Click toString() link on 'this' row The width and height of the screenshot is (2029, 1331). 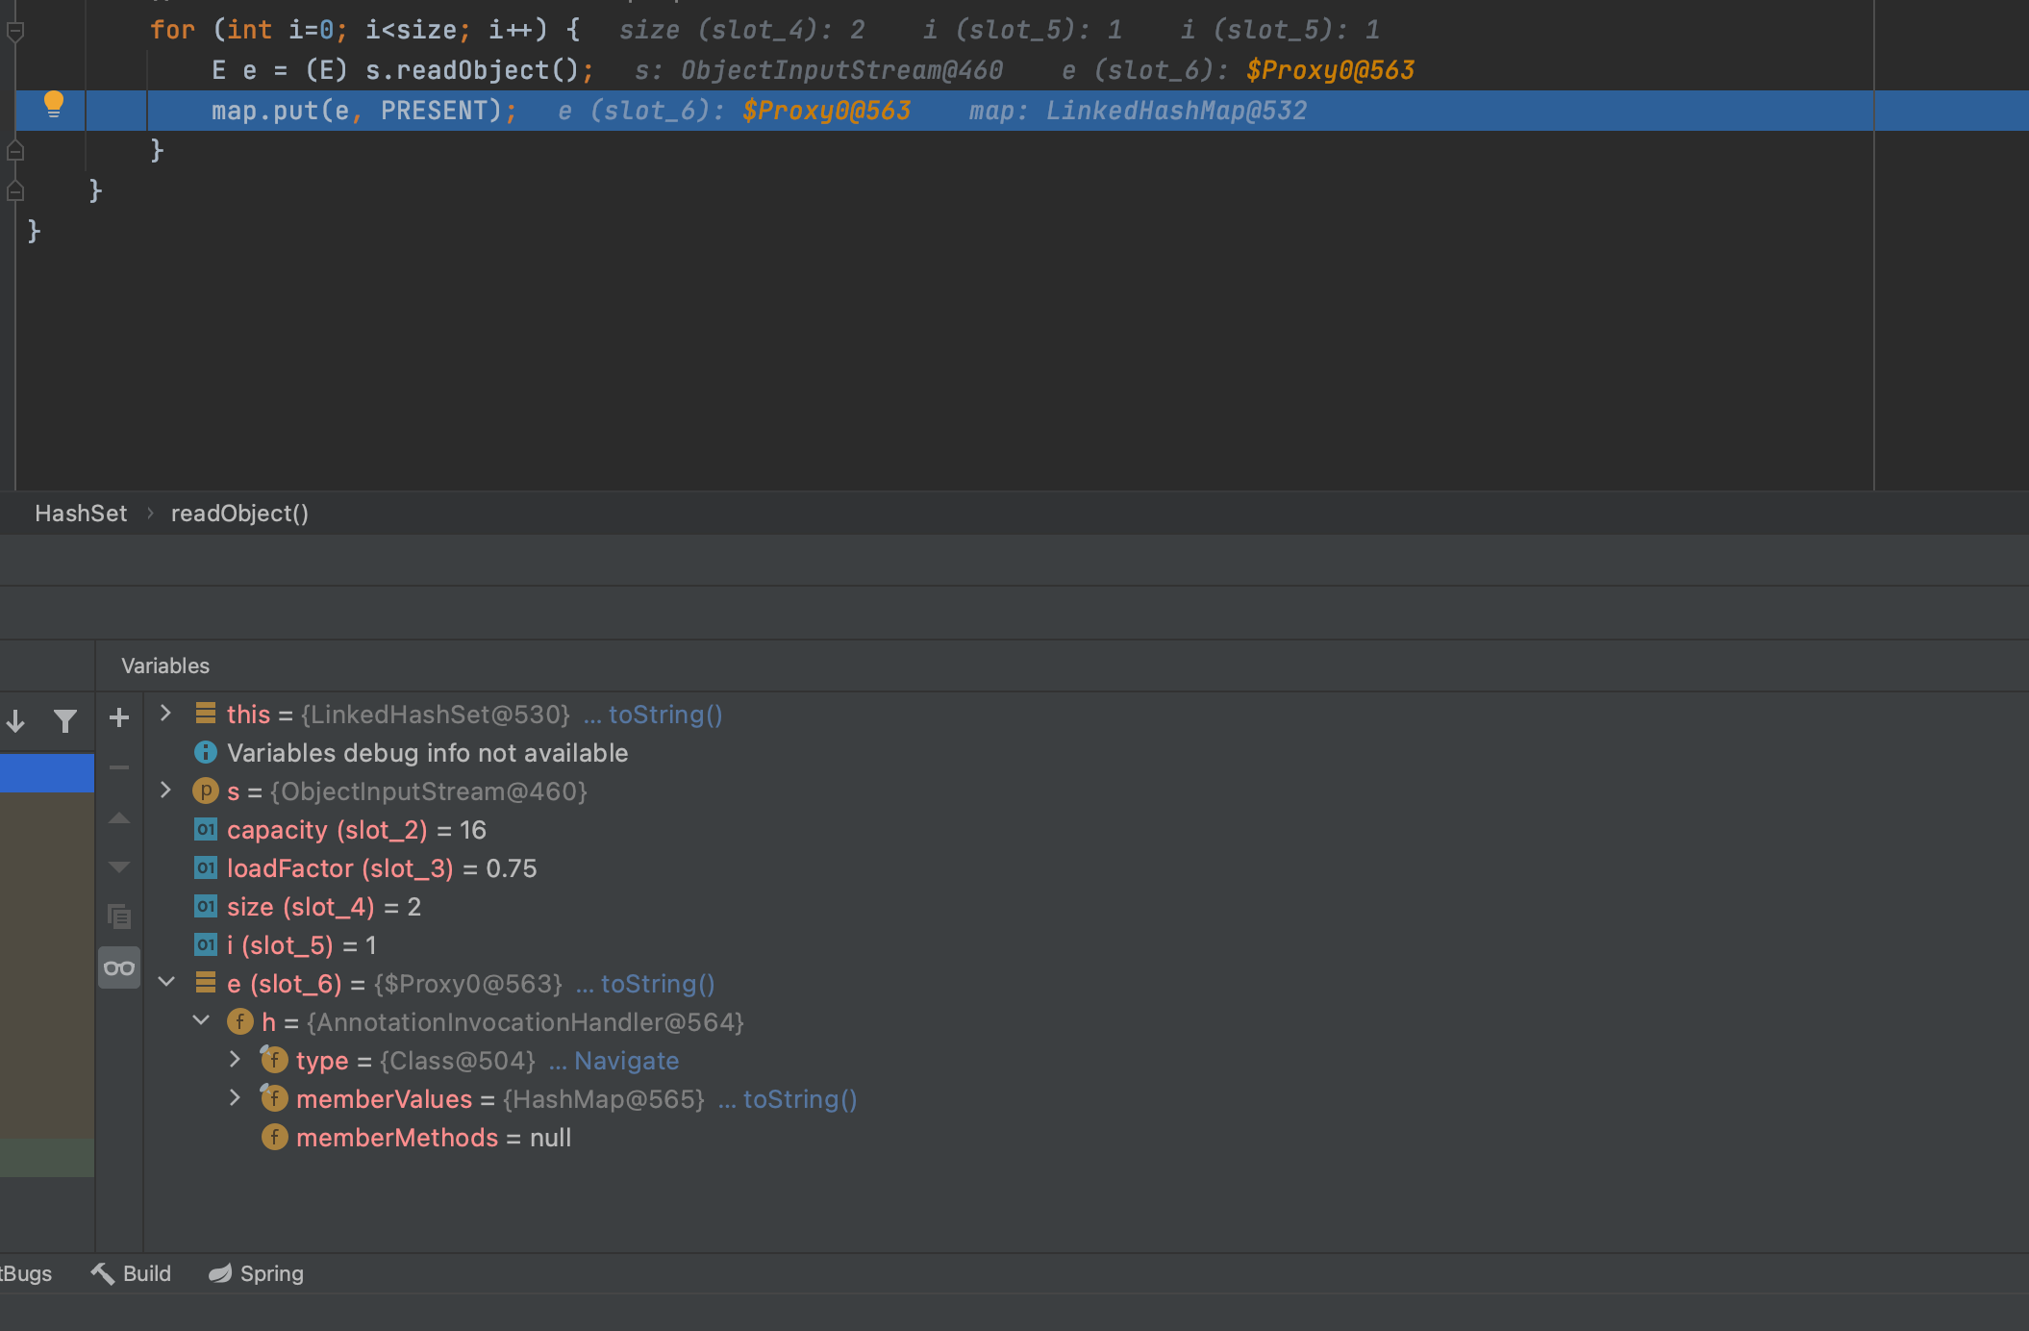665,715
